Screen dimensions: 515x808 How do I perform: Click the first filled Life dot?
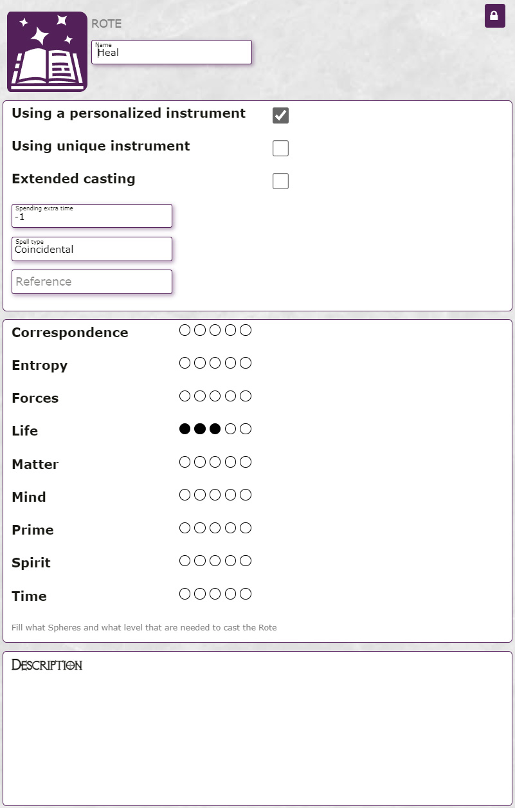click(x=185, y=429)
